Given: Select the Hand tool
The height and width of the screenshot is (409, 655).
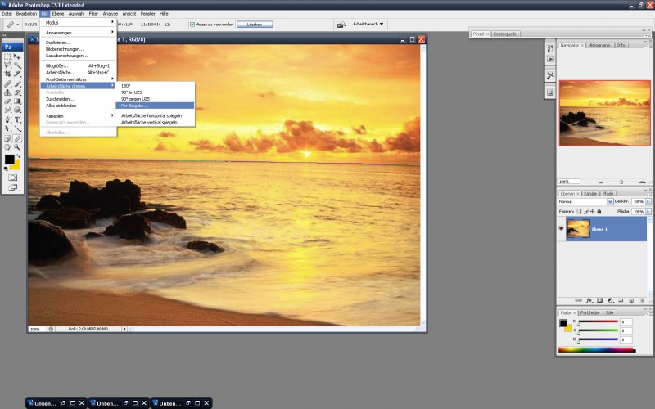Looking at the screenshot, I should point(7,147).
